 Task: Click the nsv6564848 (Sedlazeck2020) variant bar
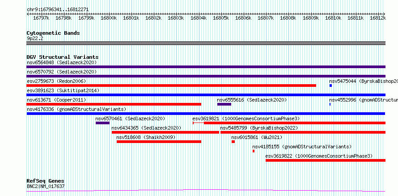coord(206,67)
